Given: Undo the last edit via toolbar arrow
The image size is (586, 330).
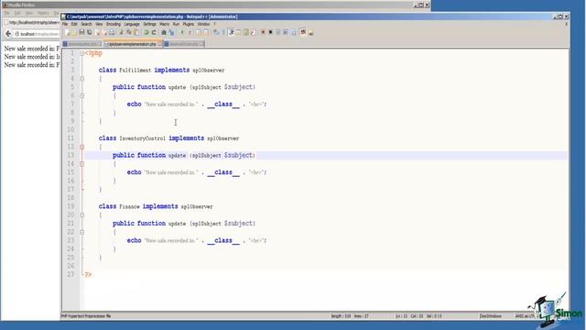Looking at the screenshot, I should 146,33.
